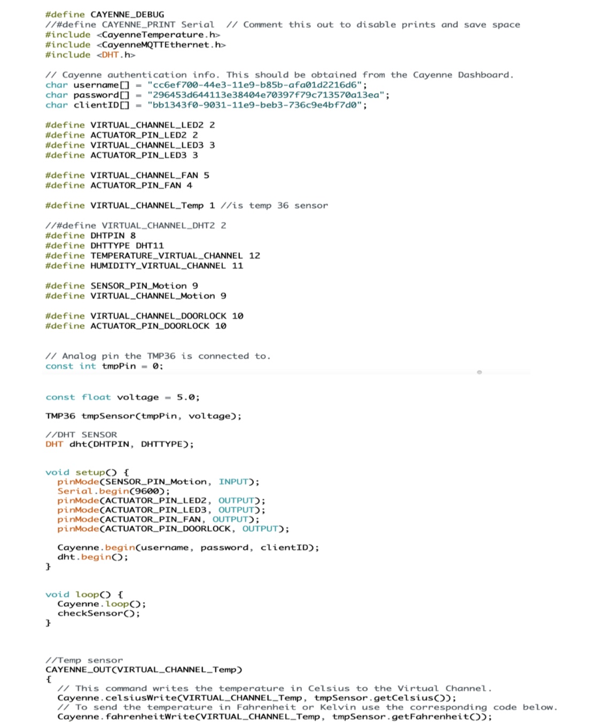The height and width of the screenshot is (722, 601).
Task: Click 'CAYENNE_OUT(VIRTUAL_CHANNEL_Temp)' line
Action: point(144,670)
